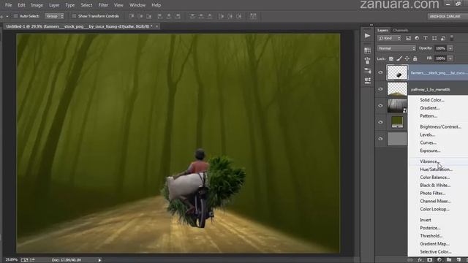Open the Normal blend mode dropdown
The image size is (468, 263).
tap(396, 48)
